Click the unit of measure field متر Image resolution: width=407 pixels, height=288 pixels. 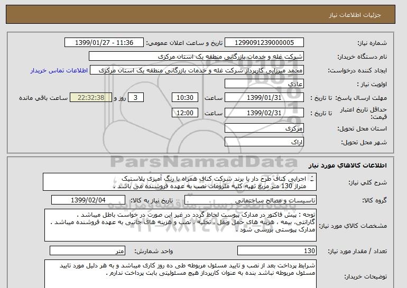pos(87,251)
